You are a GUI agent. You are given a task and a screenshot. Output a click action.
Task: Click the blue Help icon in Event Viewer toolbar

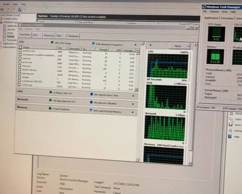pyautogui.click(x=20, y=10)
